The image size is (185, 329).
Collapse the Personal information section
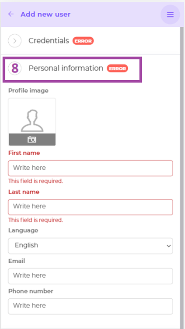(x=73, y=69)
